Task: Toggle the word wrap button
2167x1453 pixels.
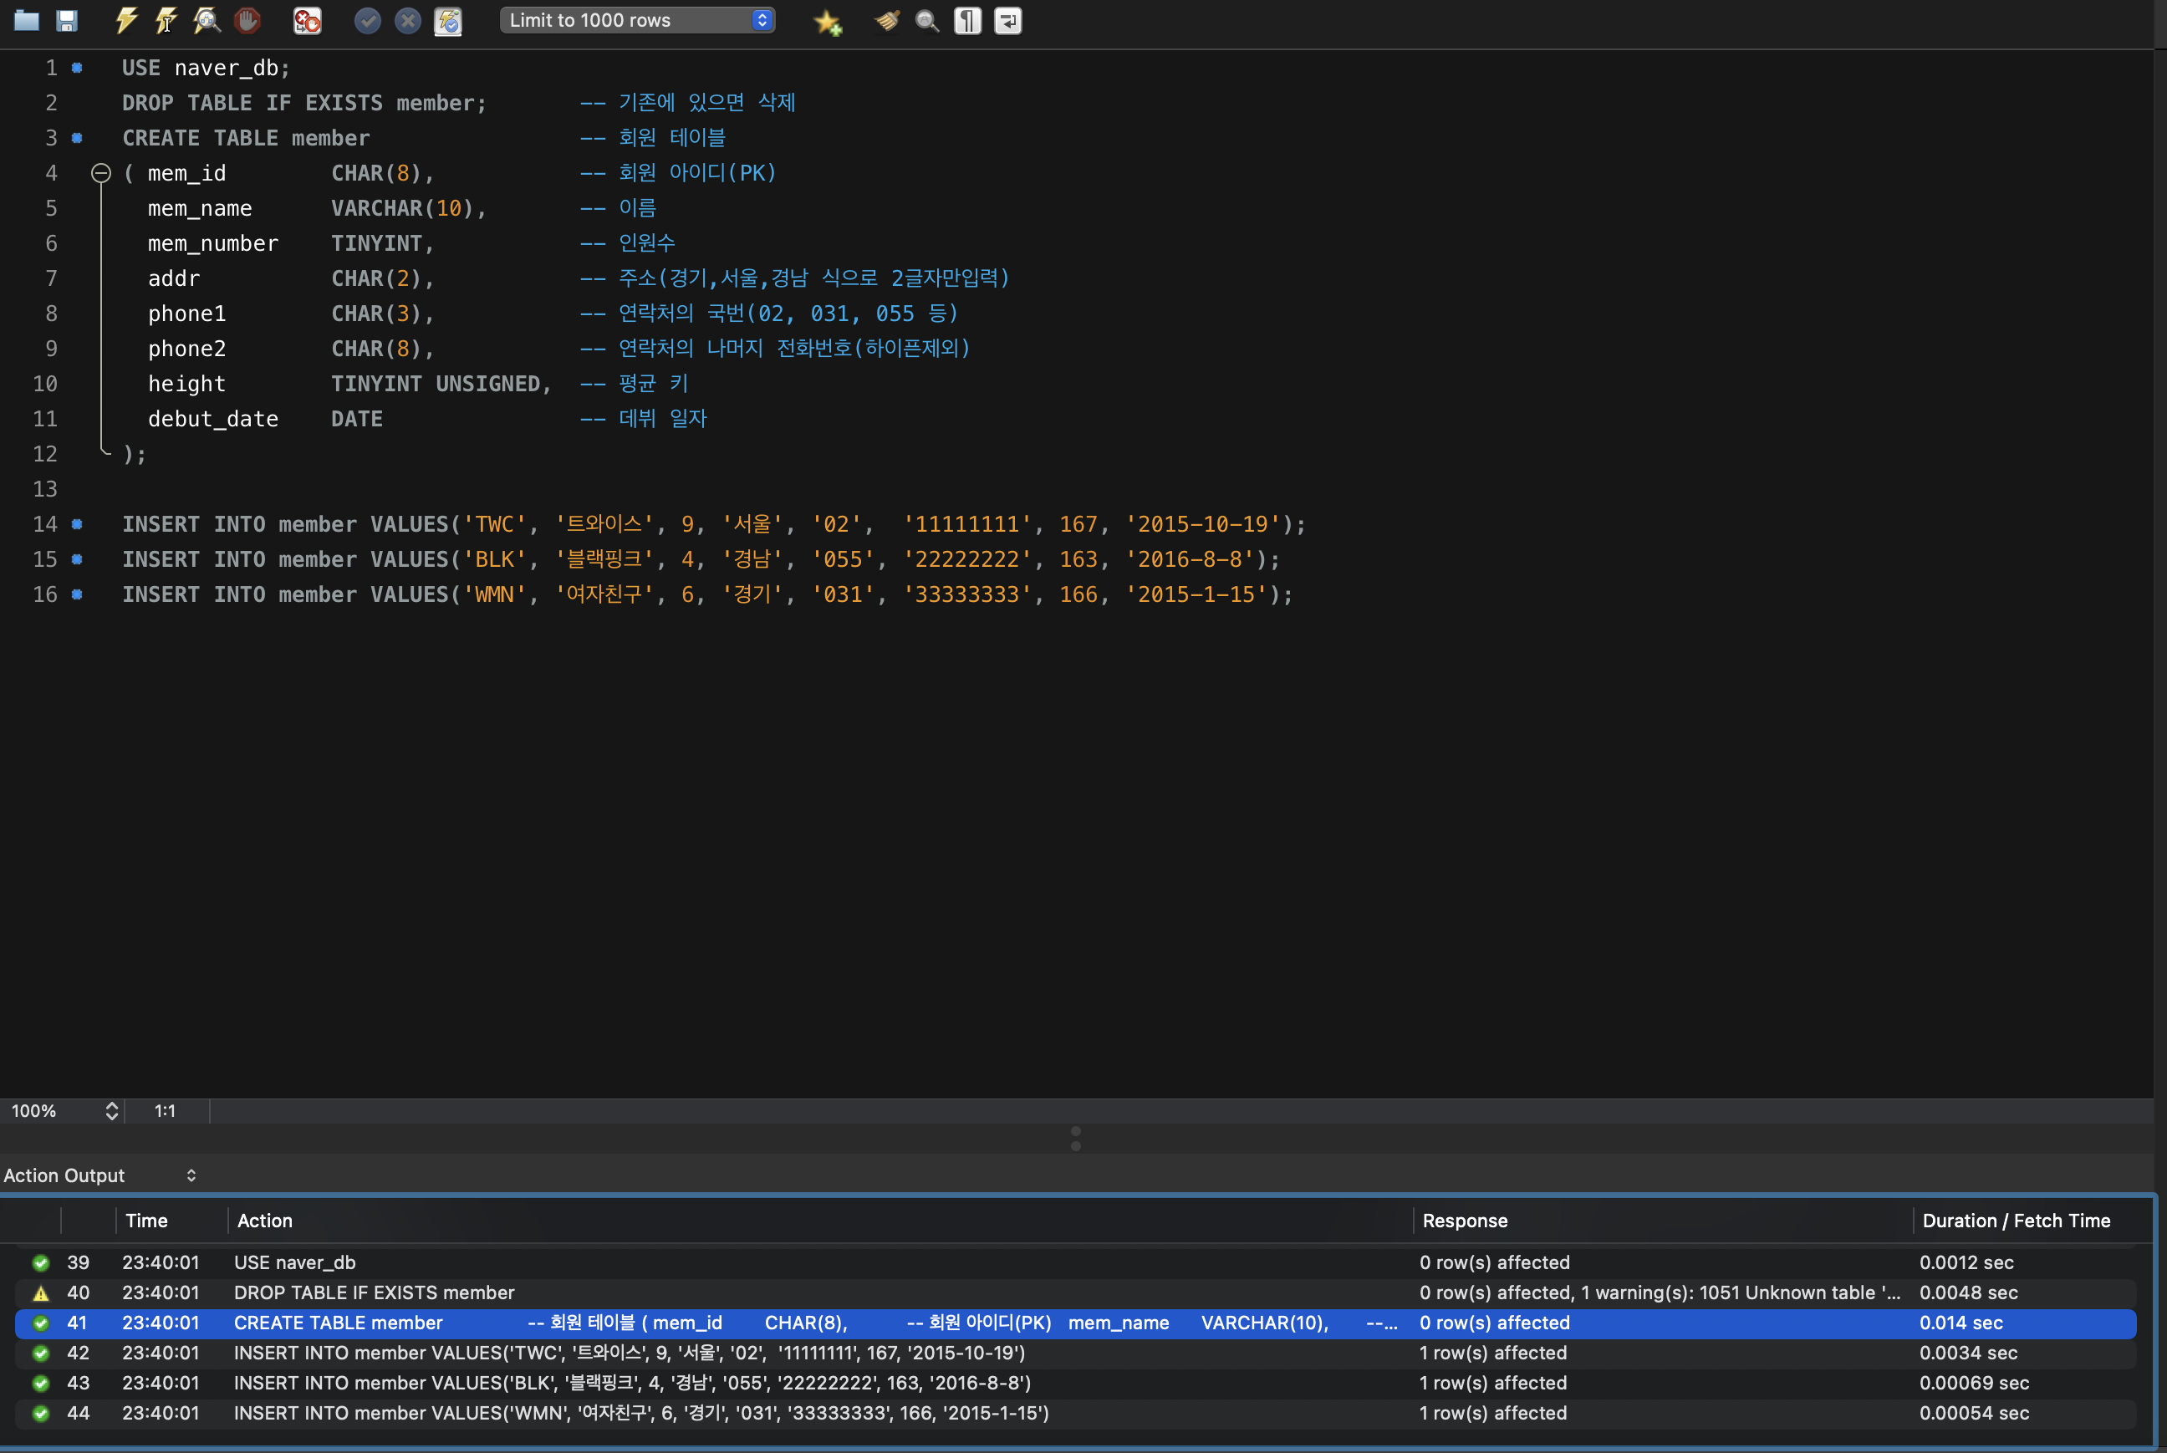Action: tap(1008, 20)
